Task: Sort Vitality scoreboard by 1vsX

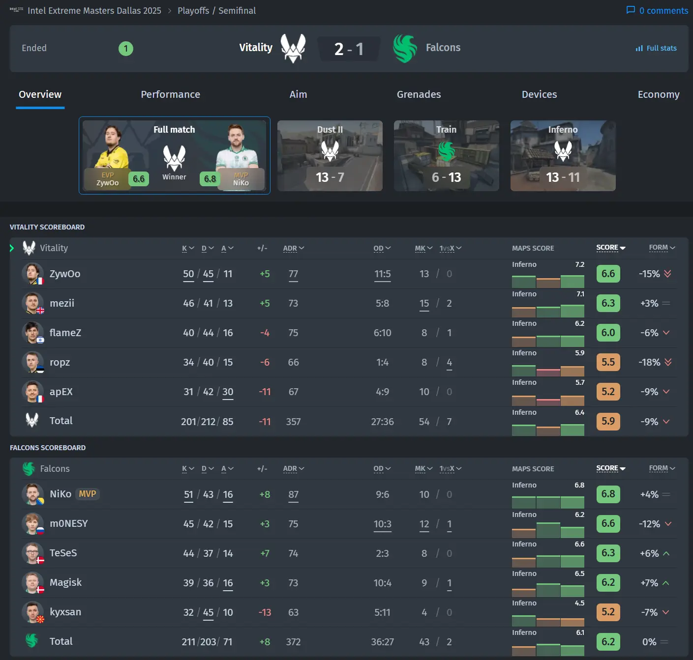Action: pos(450,248)
